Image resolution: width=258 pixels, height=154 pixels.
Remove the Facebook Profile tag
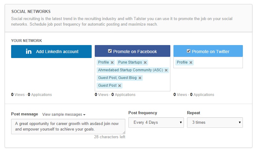pos(112,63)
